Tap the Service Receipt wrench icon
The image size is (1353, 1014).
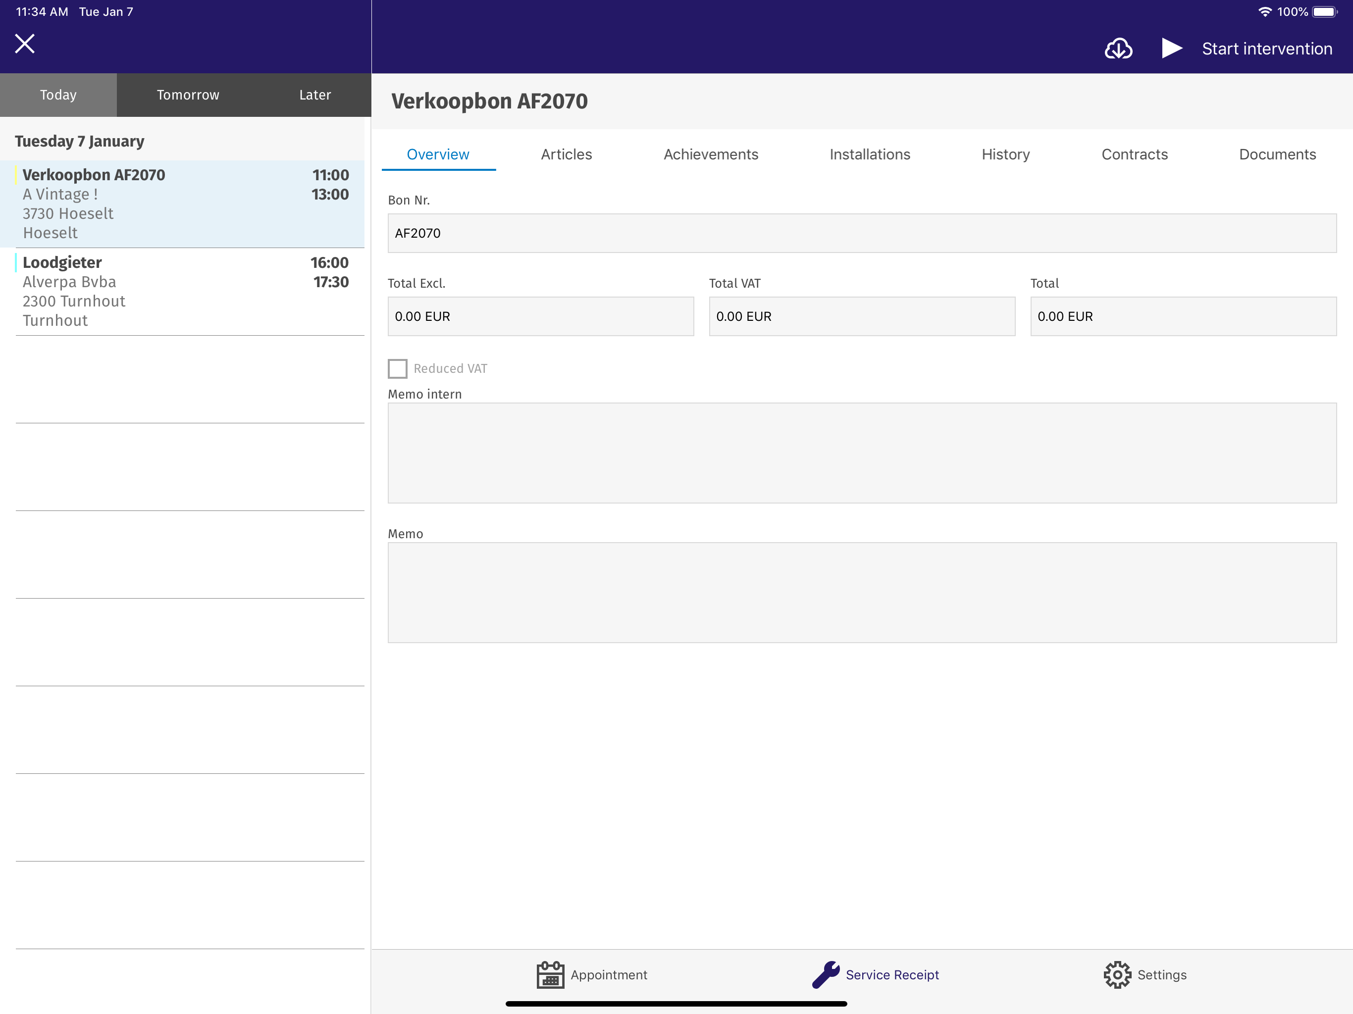coord(827,975)
